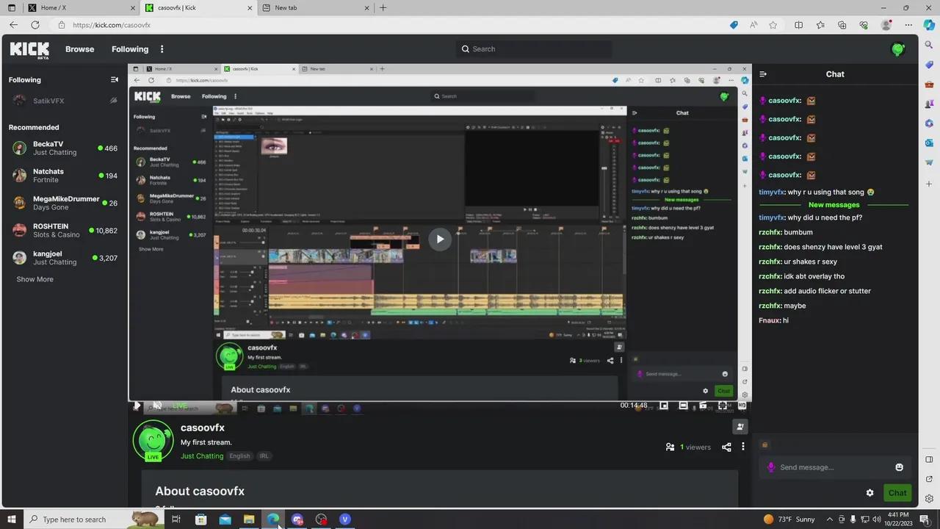Click the browser address bar URL
The height and width of the screenshot is (529, 940).
112,25
